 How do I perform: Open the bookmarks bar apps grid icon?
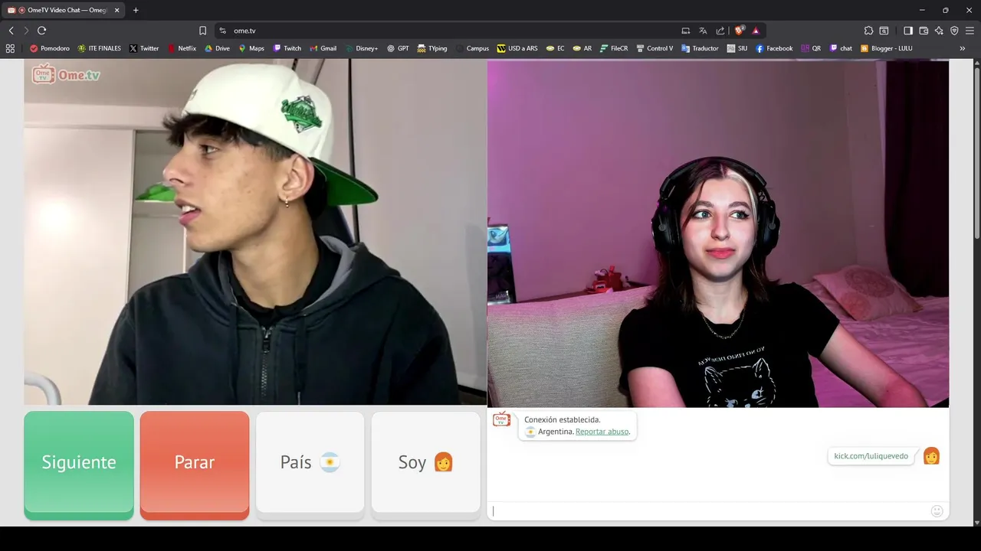[10, 48]
